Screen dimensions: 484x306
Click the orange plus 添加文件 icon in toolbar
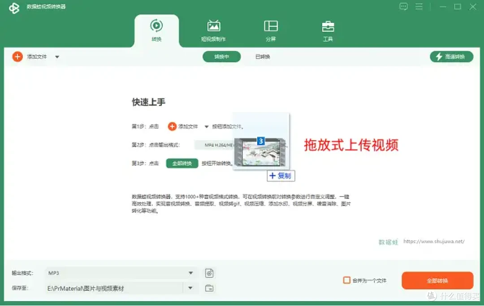[17, 57]
